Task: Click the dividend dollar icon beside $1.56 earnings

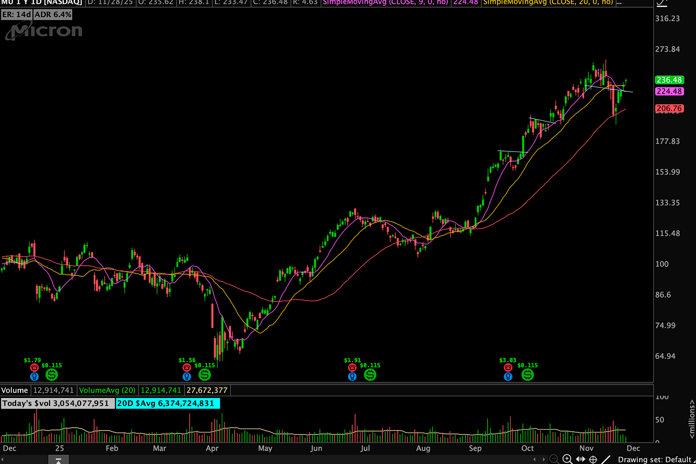Action: pos(204,375)
